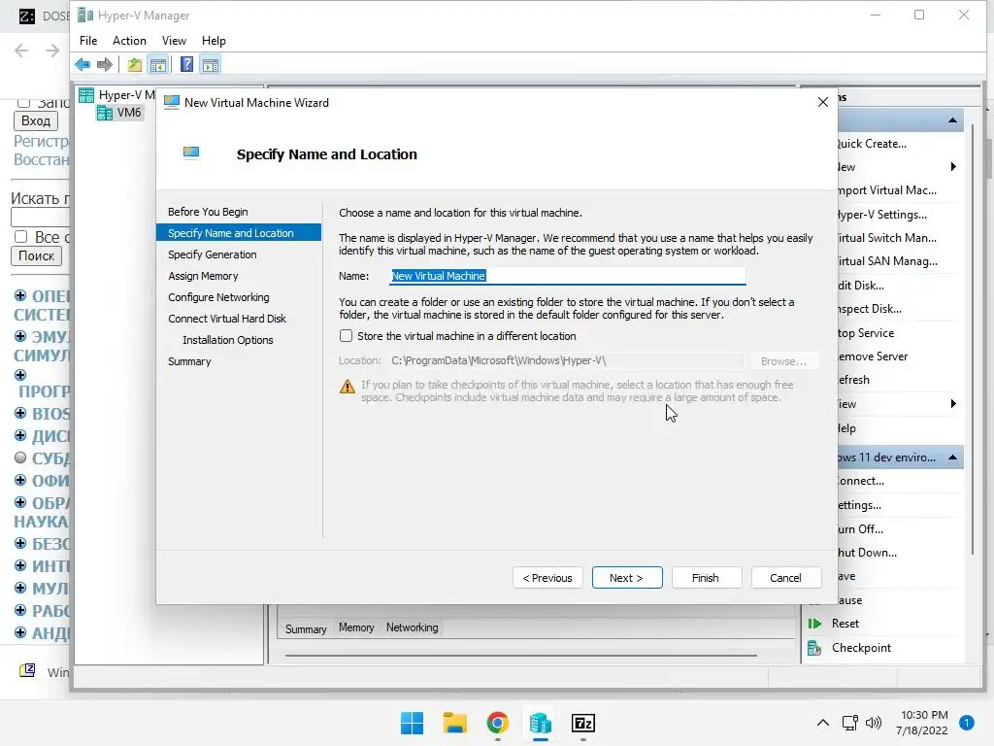
Task: Click the network tray icon
Action: tap(850, 723)
